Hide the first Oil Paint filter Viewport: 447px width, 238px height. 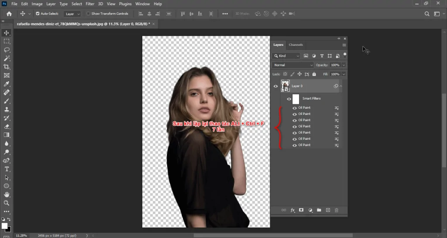(x=295, y=108)
